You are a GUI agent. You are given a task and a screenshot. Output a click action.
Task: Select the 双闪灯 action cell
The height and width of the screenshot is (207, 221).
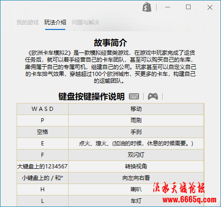(136, 155)
